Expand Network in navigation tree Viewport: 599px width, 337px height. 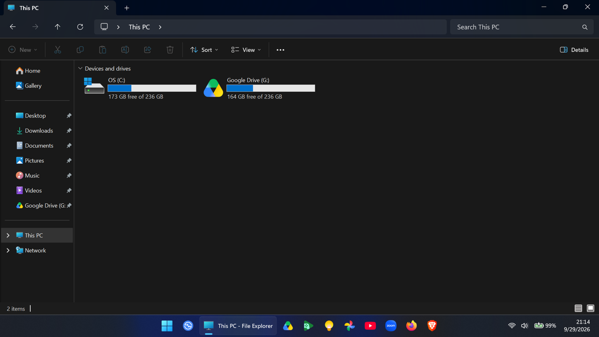[x=8, y=250]
